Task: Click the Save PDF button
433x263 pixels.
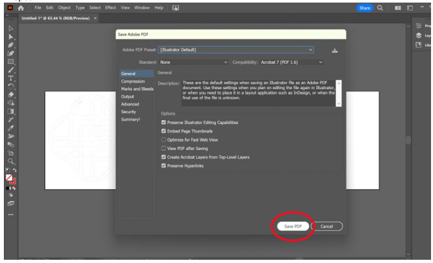Action: (293, 226)
